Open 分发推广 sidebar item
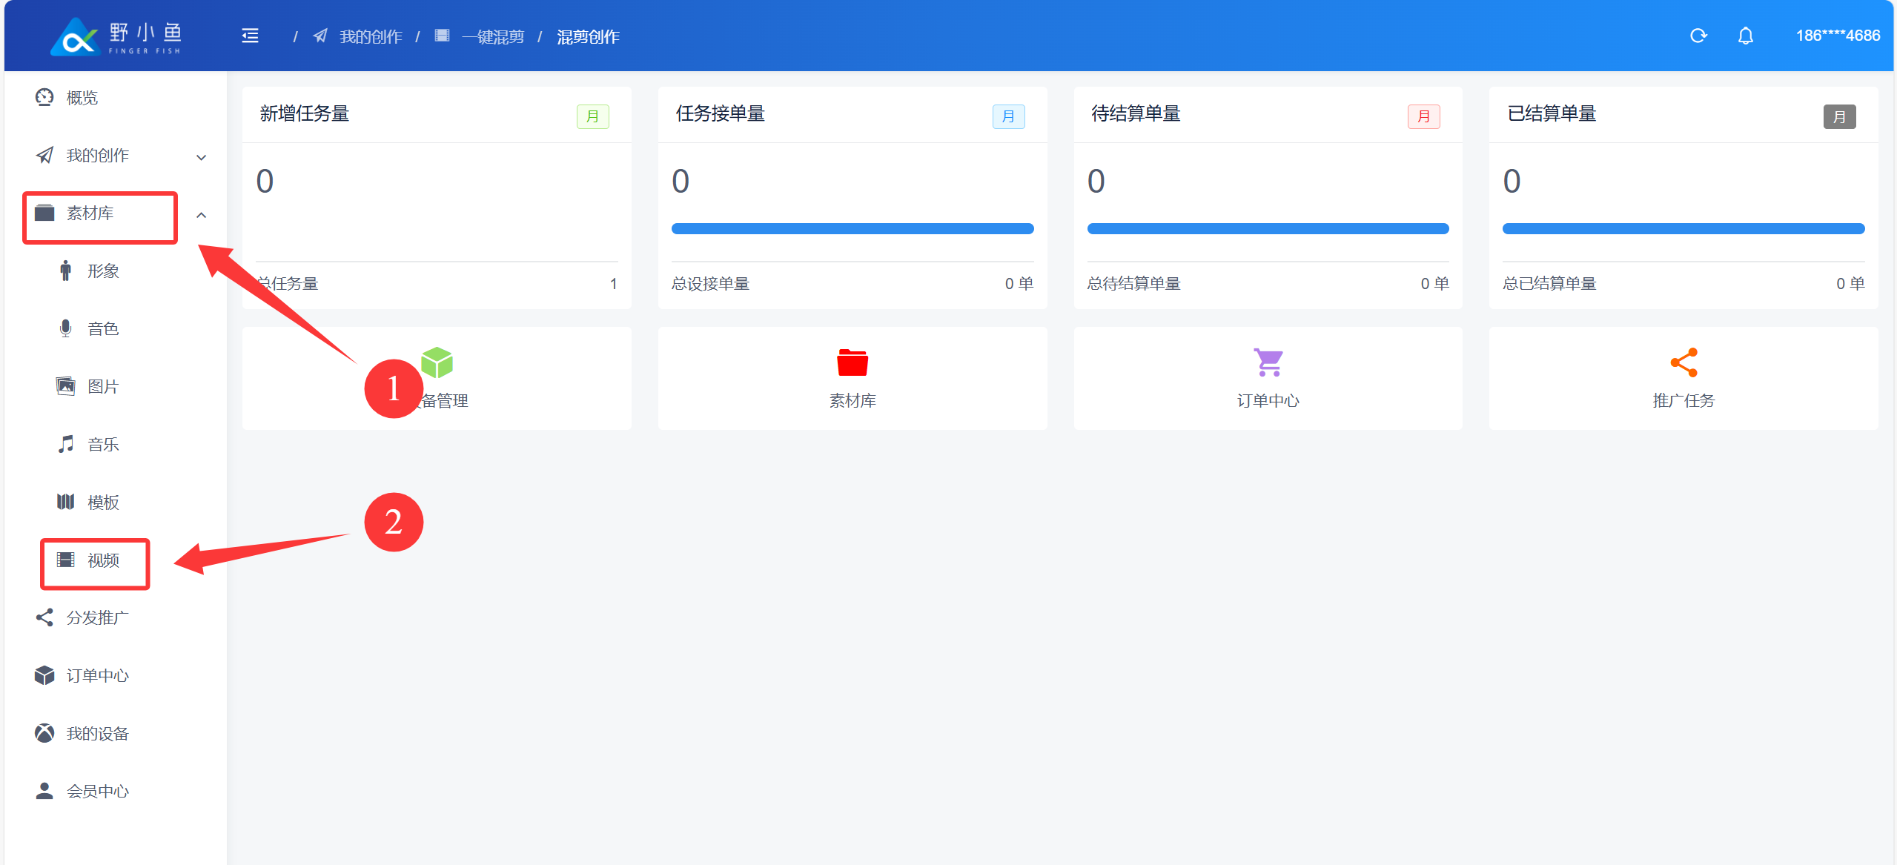This screenshot has width=1897, height=865. pos(97,617)
